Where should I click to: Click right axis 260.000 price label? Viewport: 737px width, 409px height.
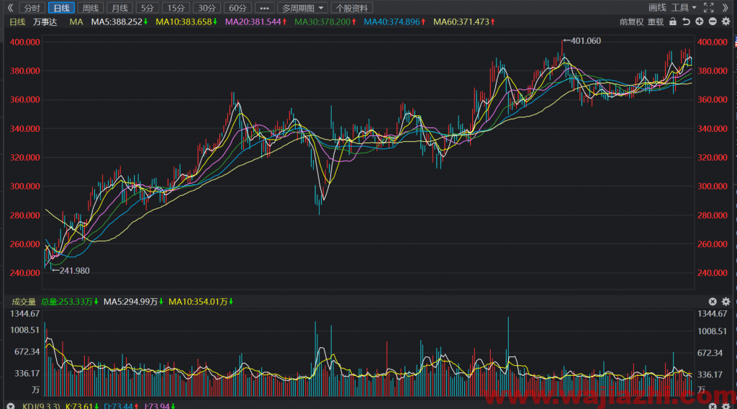(712, 244)
